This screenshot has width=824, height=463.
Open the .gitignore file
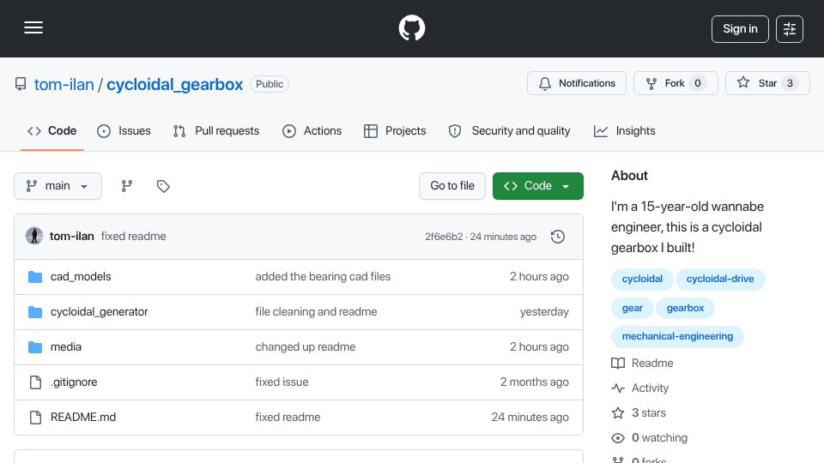[x=74, y=382]
